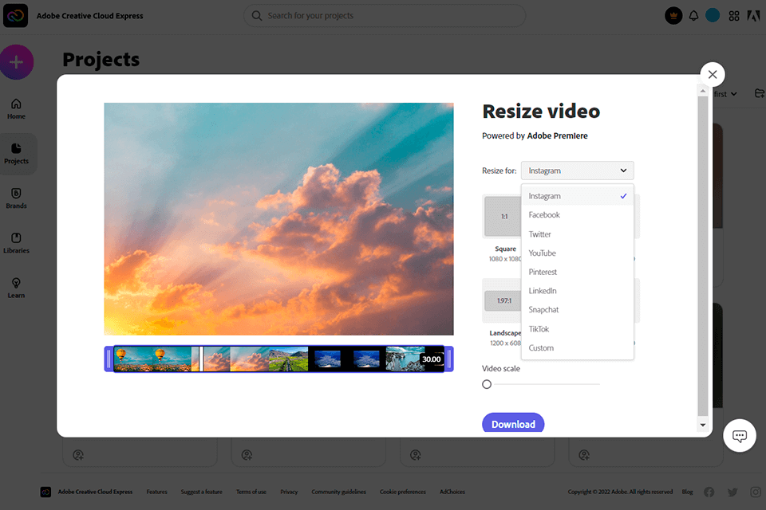This screenshot has width=766, height=510.
Task: Select LinkedIn from the list
Action: (x=578, y=290)
